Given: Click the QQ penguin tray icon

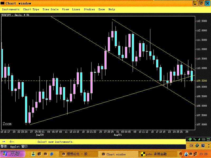Looking at the screenshot, I should pyautogui.click(x=186, y=154).
